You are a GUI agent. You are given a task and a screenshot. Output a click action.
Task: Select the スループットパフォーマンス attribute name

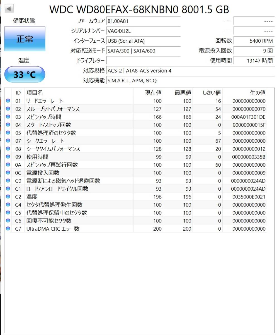(x=53, y=109)
